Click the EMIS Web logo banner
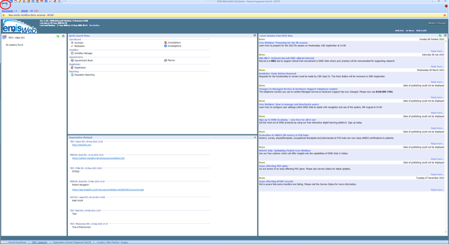Image resolution: width=449 pixels, height=245 pixels. coord(20,26)
